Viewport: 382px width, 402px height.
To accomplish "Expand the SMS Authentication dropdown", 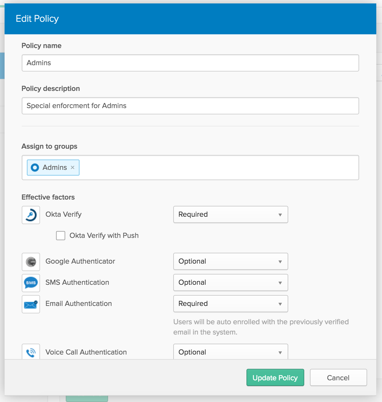I will coord(230,282).
